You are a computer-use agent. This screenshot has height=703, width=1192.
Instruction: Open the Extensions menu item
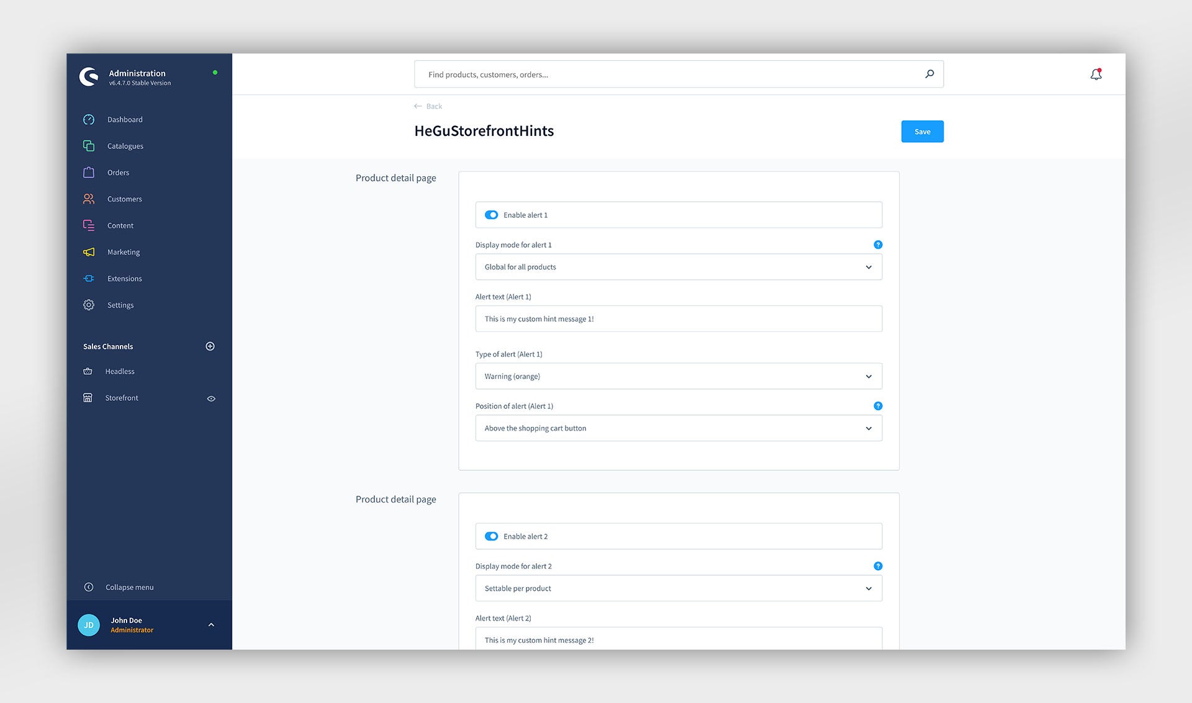[124, 279]
